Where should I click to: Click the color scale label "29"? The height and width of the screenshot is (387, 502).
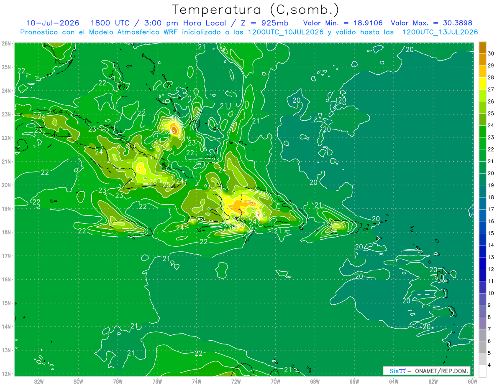pyautogui.click(x=491, y=66)
